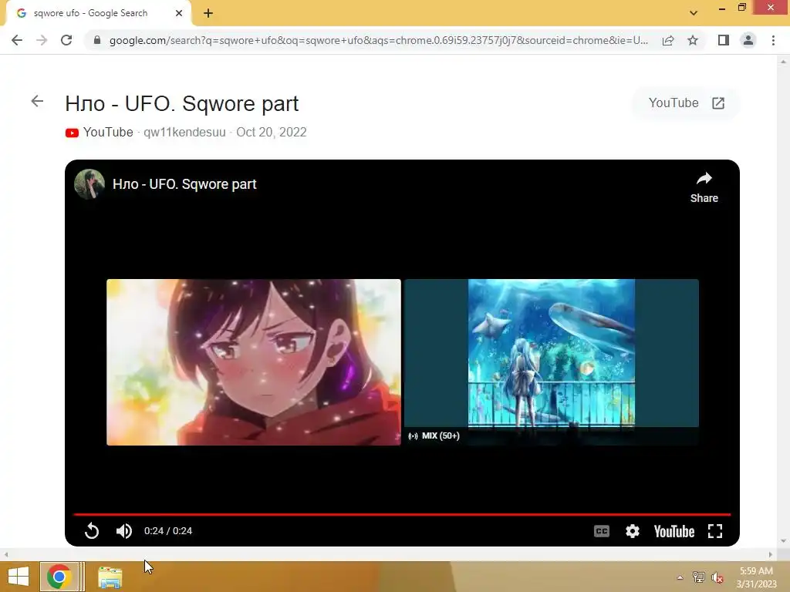Click the horizontal scrollbar right arrow

[x=771, y=555]
